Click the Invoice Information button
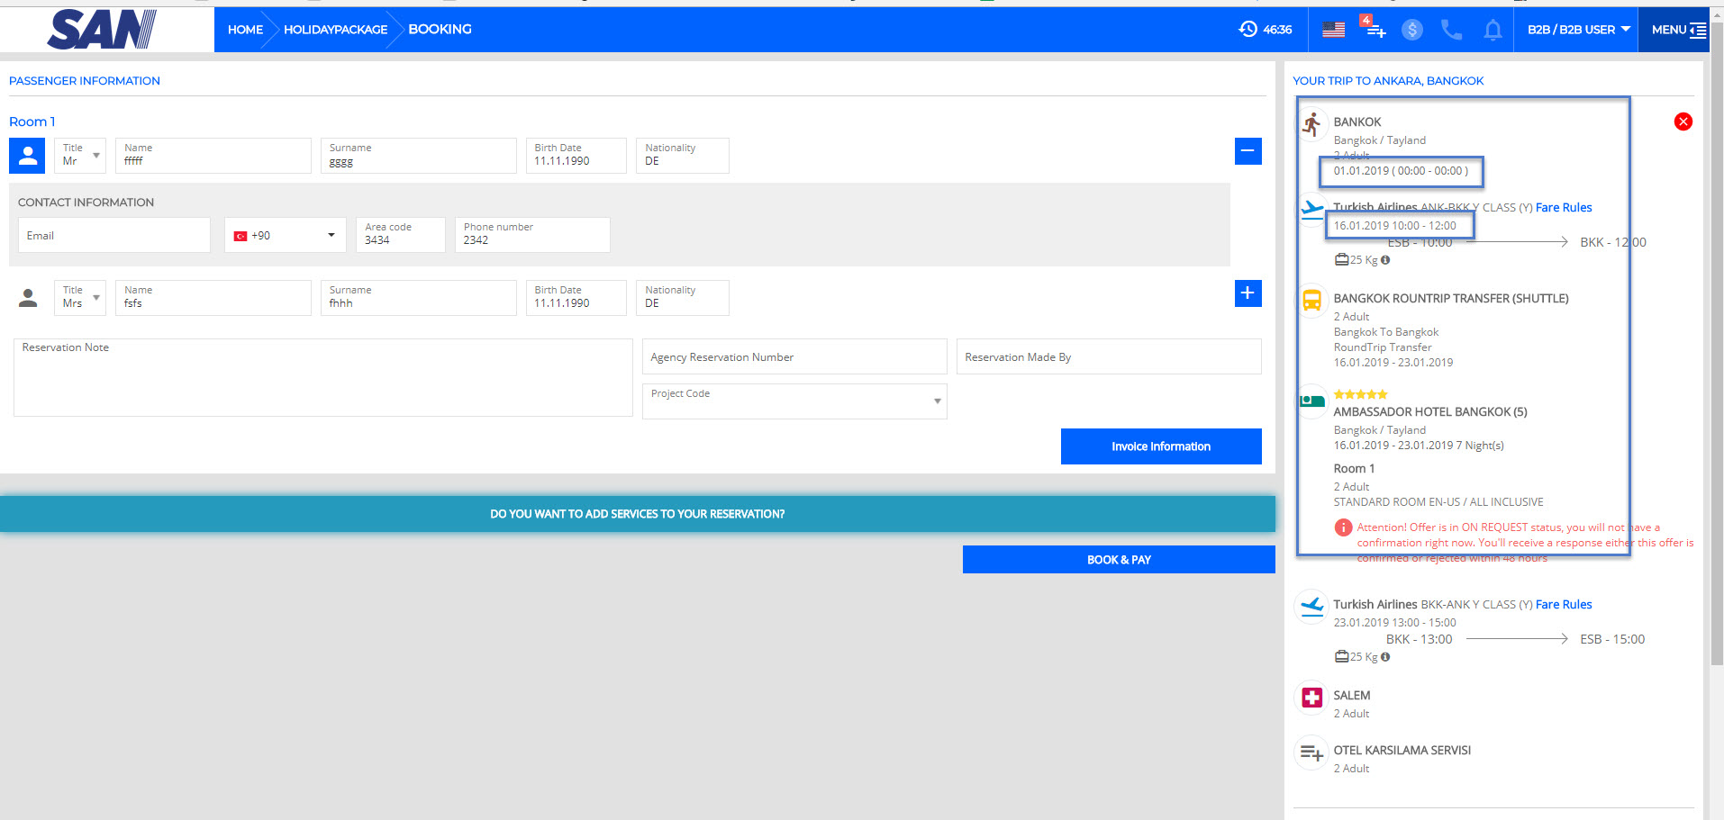This screenshot has height=820, width=1724. point(1160,446)
